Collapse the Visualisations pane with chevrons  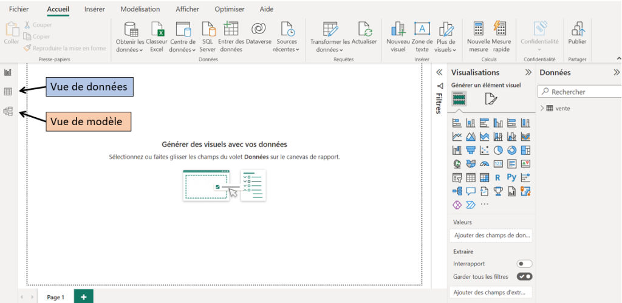(528, 72)
